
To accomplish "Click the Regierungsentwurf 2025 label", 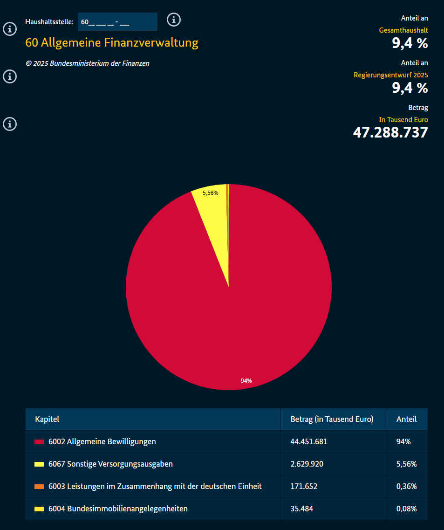I will coord(390,75).
